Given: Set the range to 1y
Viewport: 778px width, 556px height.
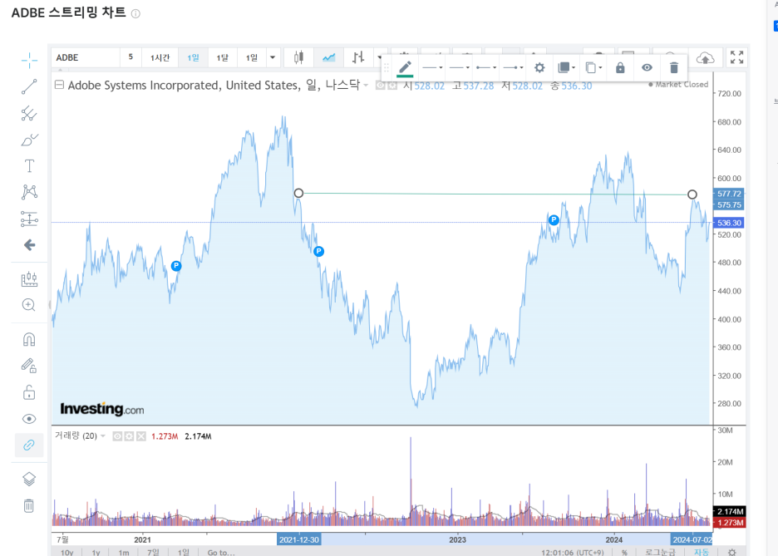Looking at the screenshot, I should click(x=96, y=552).
